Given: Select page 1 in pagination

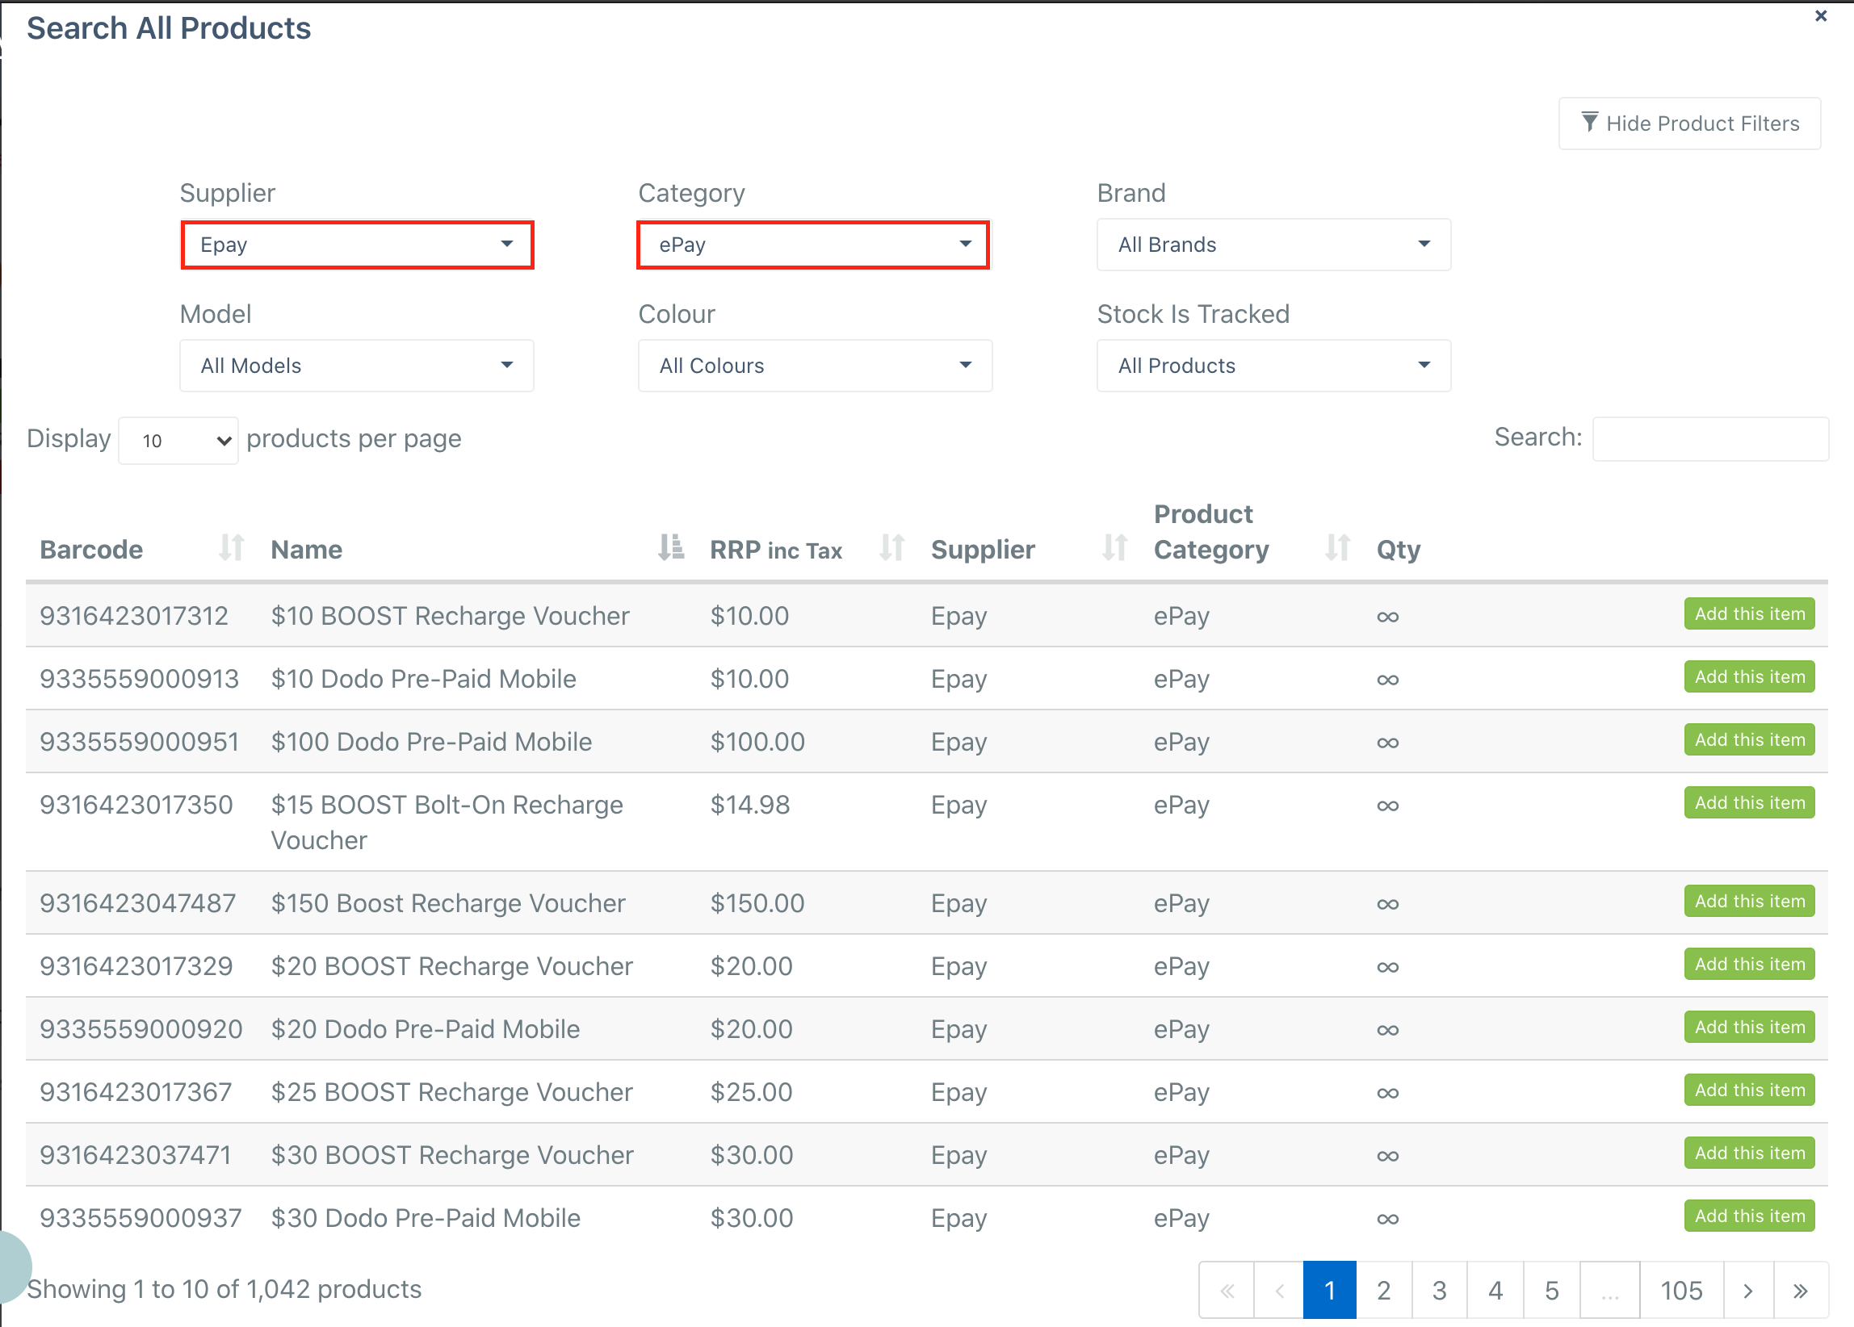Looking at the screenshot, I should [1329, 1290].
